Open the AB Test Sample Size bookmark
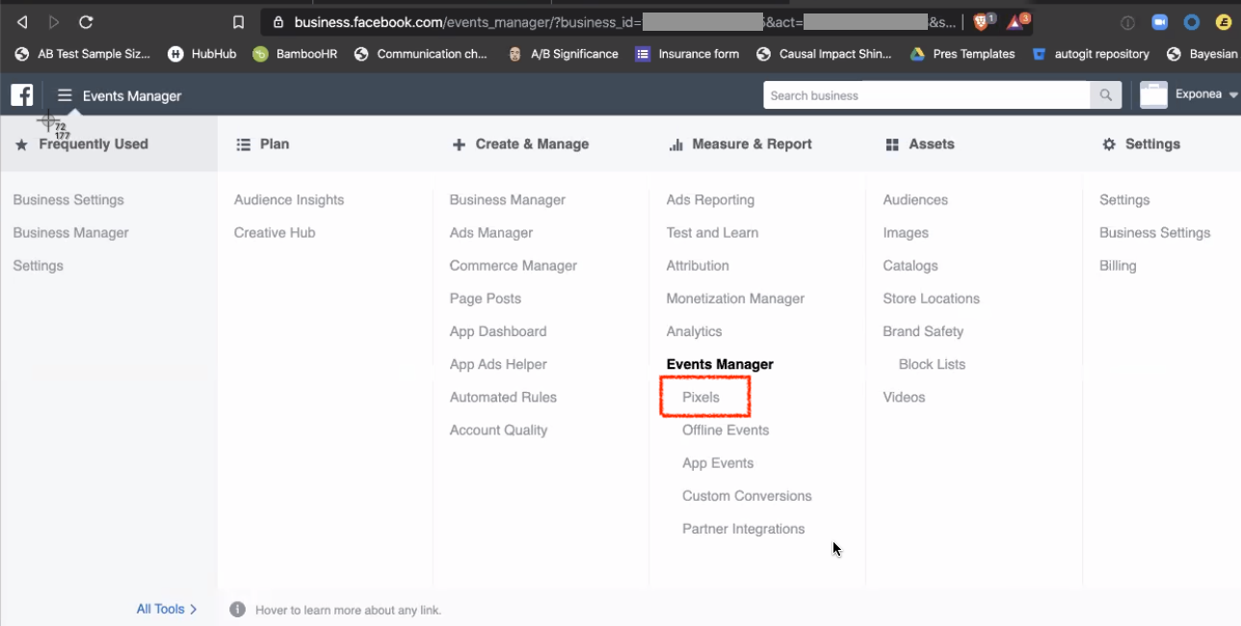 tap(83, 54)
